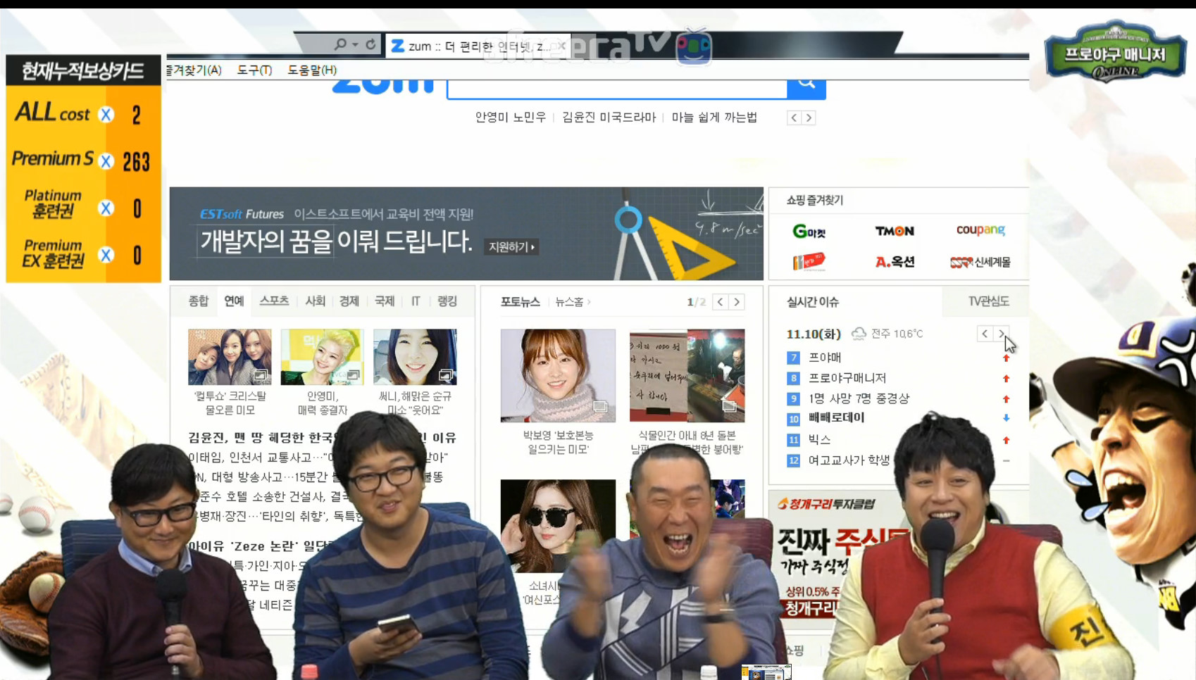Open the Auction (A.옥션) shortcut

tap(894, 262)
